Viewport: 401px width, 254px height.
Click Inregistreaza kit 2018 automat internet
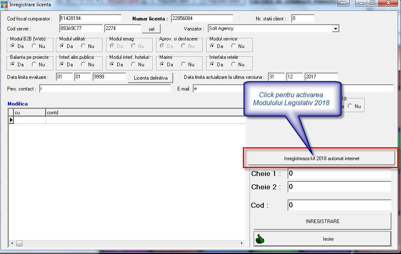coord(321,158)
